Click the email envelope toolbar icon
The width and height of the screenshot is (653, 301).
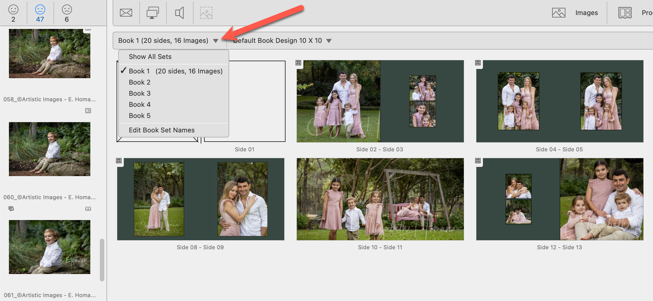point(126,13)
